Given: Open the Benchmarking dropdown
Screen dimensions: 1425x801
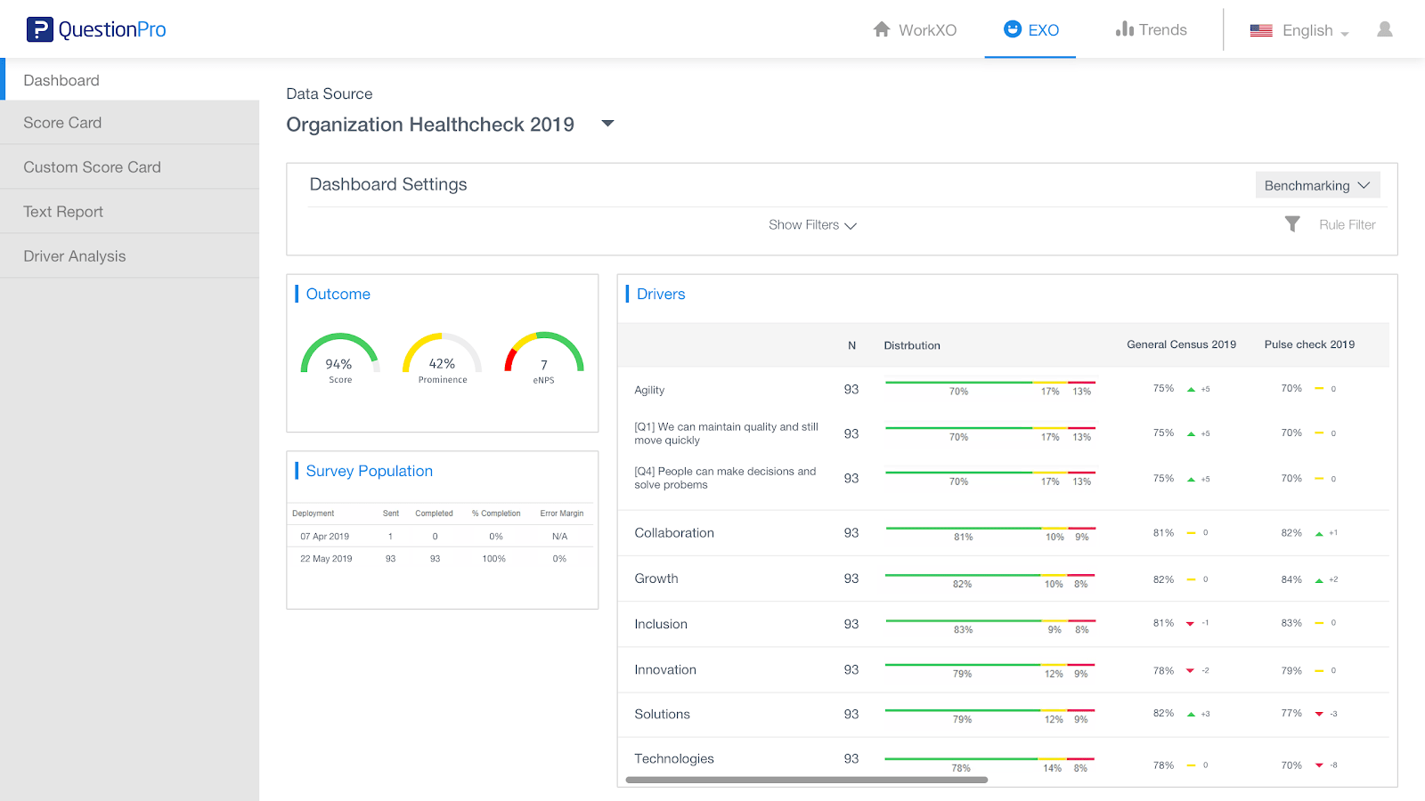Looking at the screenshot, I should pos(1317,185).
